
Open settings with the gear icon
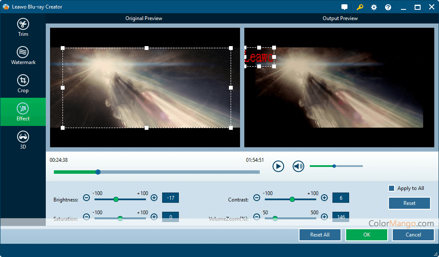tap(374, 7)
